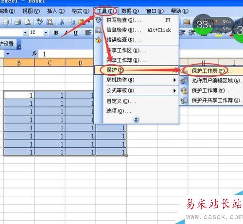Click 保护工作簿(W) submenu item

(211, 90)
